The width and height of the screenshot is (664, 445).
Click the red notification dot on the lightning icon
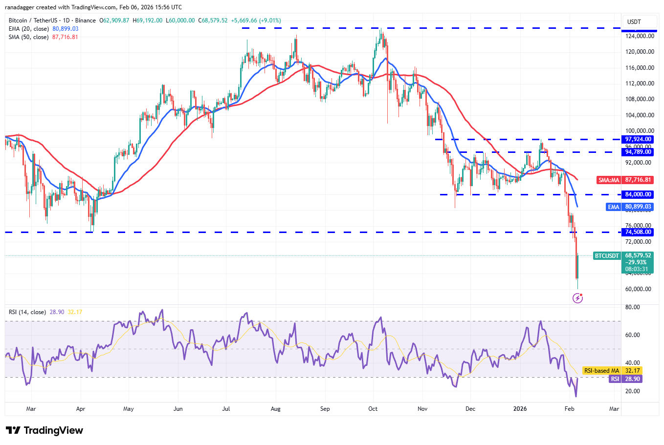click(x=581, y=294)
